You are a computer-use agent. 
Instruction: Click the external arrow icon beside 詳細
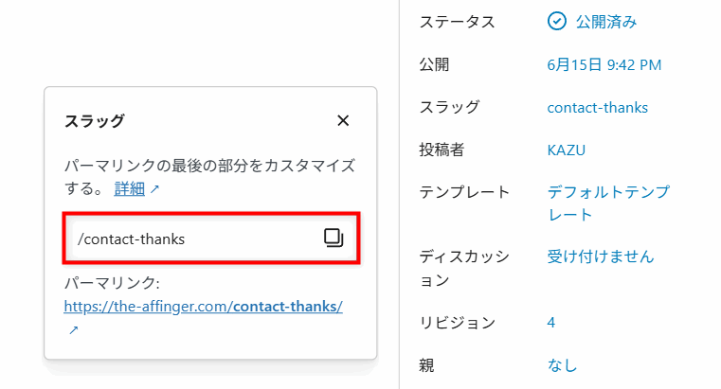click(x=155, y=188)
